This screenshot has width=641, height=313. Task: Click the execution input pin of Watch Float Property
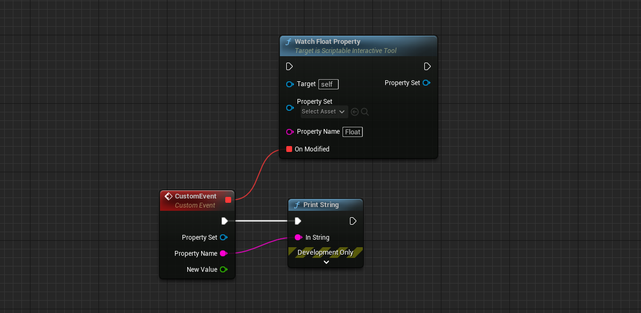(289, 66)
